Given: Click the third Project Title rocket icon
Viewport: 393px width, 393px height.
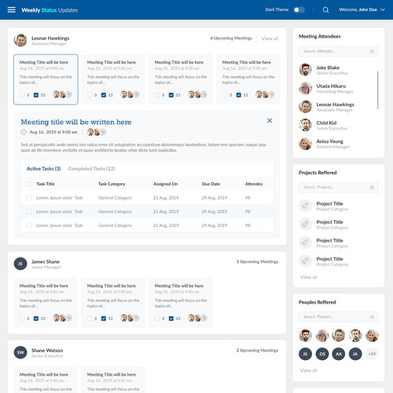Looking at the screenshot, I should [305, 242].
